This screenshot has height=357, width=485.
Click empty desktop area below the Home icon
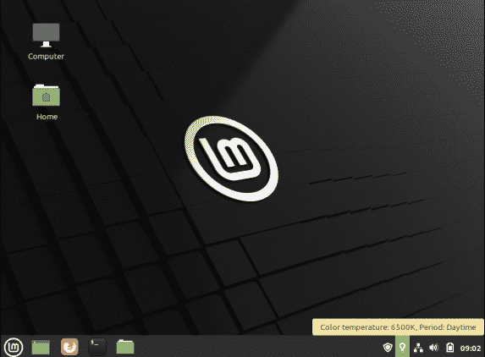(47, 185)
